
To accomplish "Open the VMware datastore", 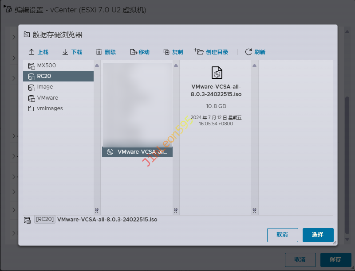I will [x=47, y=97].
